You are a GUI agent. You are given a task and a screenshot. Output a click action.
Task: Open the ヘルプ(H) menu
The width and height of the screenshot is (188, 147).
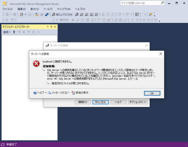(x=80, y=9)
